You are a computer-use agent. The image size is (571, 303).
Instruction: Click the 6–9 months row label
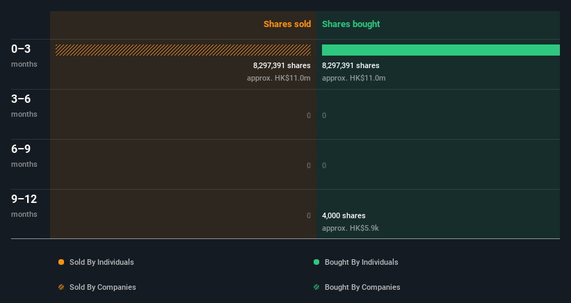tap(24, 156)
